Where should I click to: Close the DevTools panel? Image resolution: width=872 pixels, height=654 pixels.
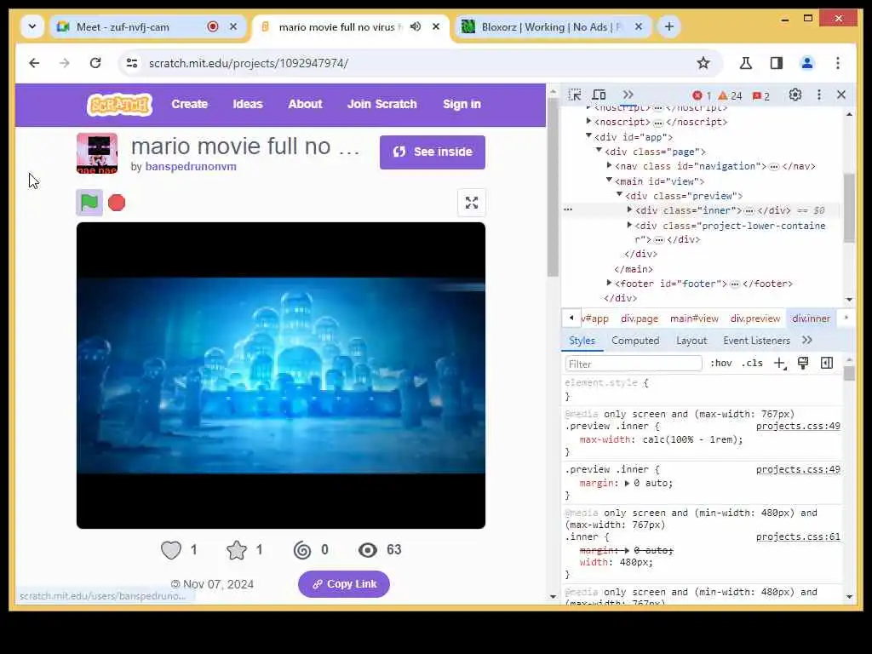pos(841,95)
